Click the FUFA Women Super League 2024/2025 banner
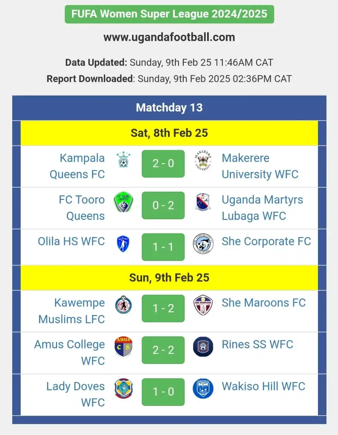This screenshot has width=338, height=435. coord(169,14)
